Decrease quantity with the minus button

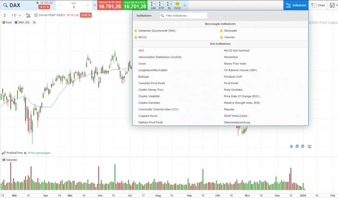[60, 5]
